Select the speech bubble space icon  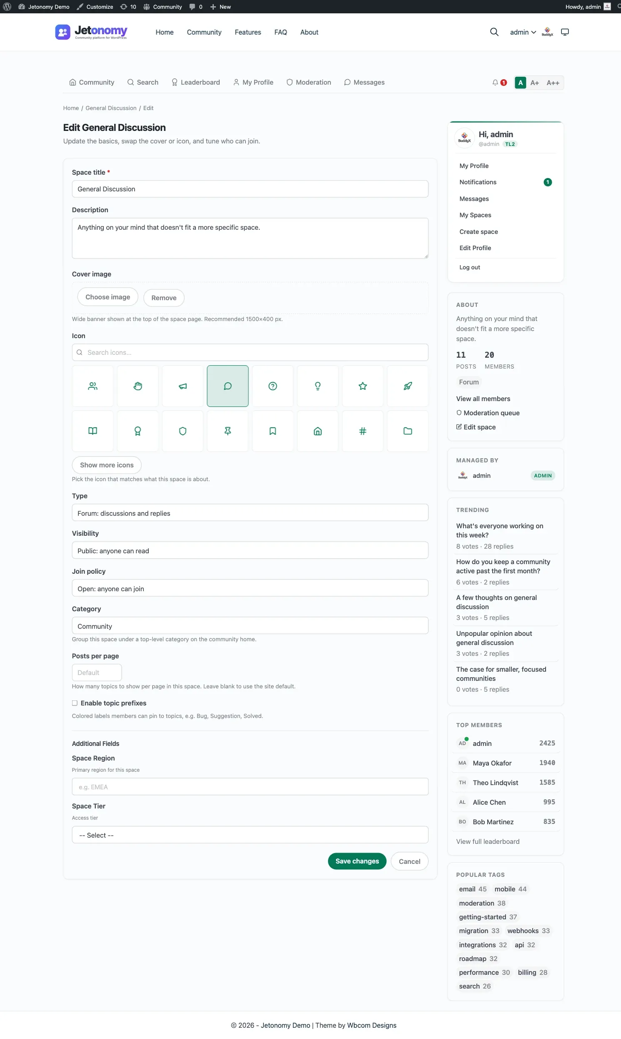228,386
